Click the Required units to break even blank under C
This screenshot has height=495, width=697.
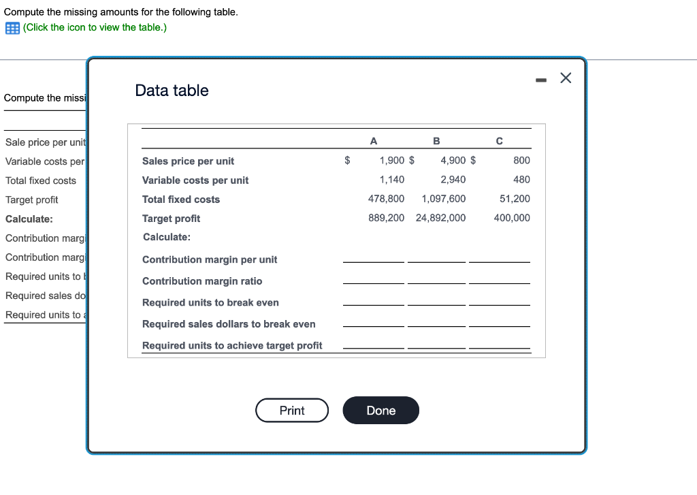click(x=499, y=306)
